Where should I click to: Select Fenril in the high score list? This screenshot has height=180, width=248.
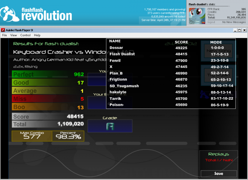click(x=115, y=61)
